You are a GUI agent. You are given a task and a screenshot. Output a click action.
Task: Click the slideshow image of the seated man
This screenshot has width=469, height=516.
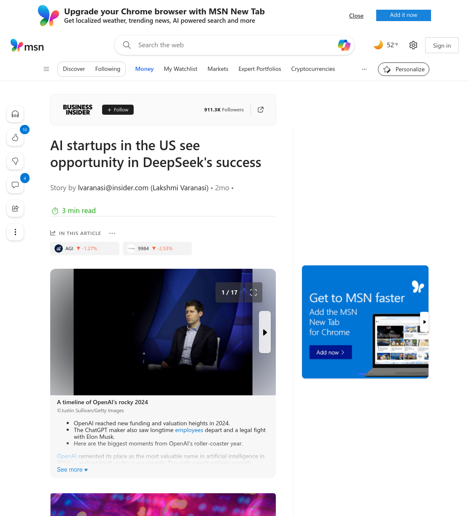(x=163, y=332)
